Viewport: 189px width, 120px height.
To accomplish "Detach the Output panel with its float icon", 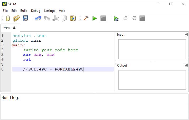I will coord(186,66).
